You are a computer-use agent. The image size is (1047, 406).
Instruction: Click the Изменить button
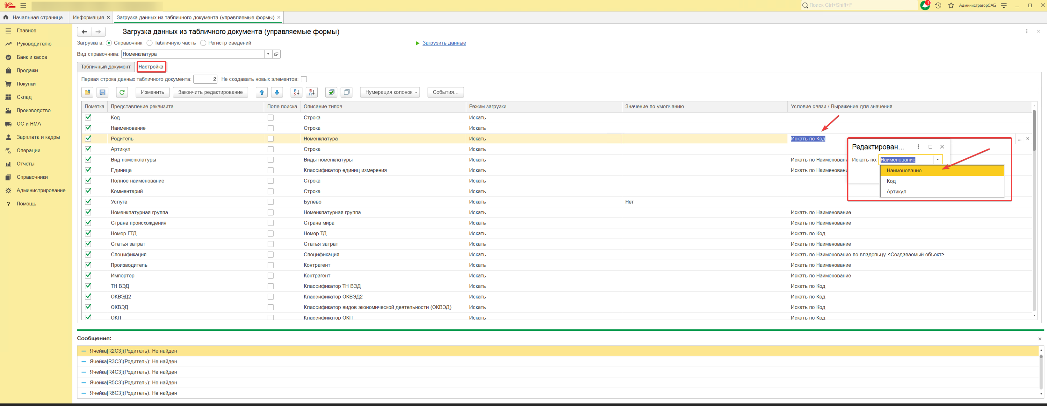pyautogui.click(x=152, y=92)
